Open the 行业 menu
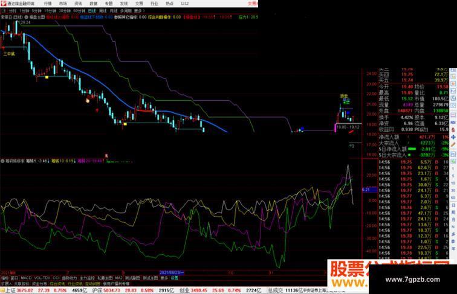Image resolution: width=457 pixels, height=294 pixels. pyautogui.click(x=154, y=4)
